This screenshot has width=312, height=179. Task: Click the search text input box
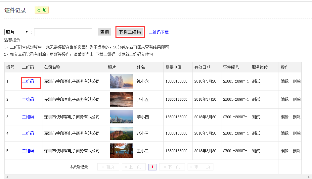coord(63,32)
